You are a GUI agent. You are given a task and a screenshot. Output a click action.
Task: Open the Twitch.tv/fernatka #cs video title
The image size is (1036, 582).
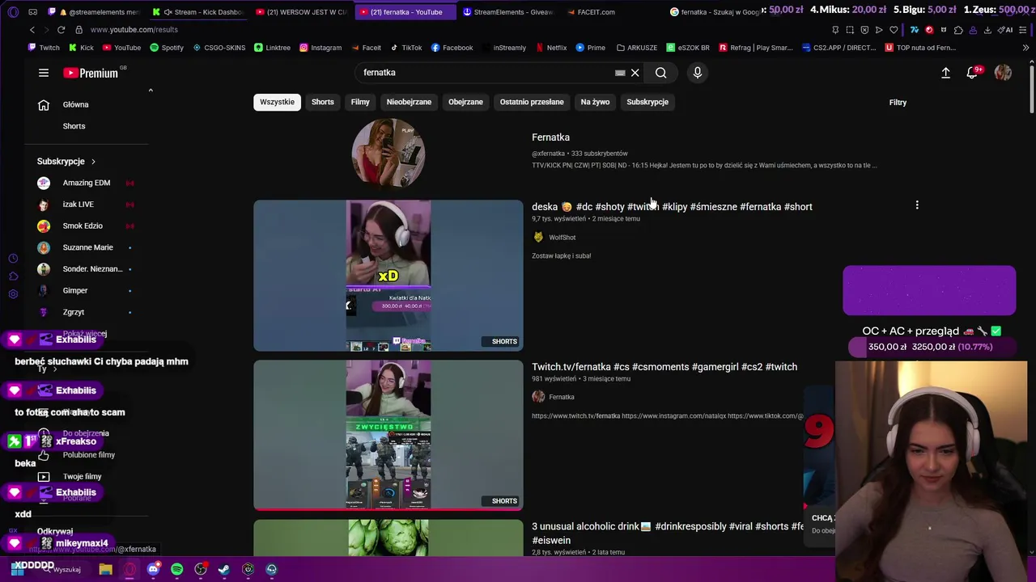coord(664,367)
